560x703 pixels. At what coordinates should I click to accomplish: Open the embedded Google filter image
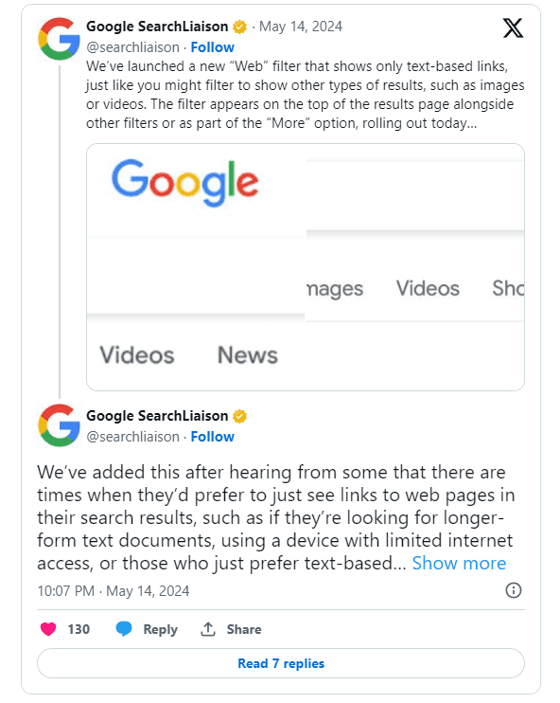pos(306,267)
